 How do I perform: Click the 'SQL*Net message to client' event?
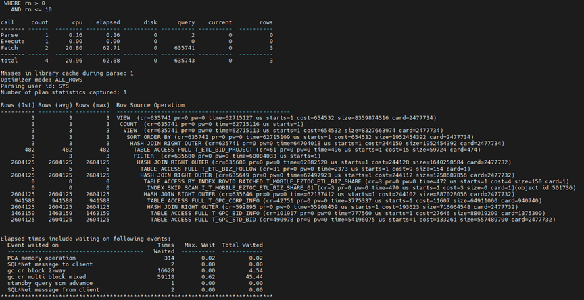[x=50, y=264]
